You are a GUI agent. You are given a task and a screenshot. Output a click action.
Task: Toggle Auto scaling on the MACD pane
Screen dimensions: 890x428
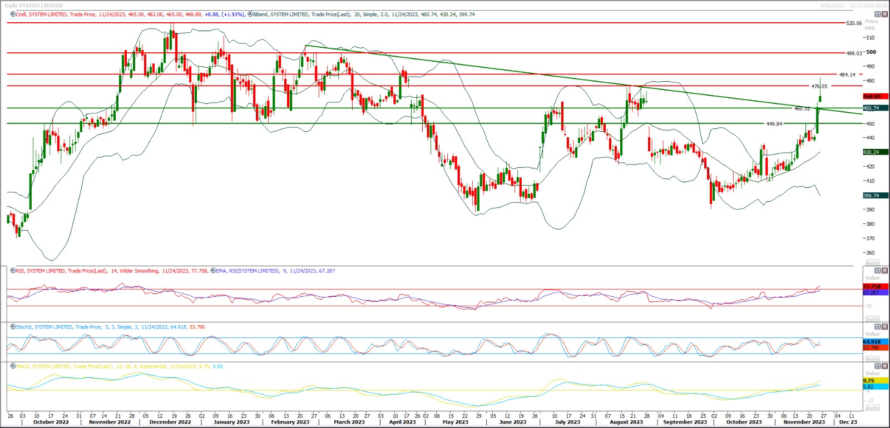coord(872,408)
